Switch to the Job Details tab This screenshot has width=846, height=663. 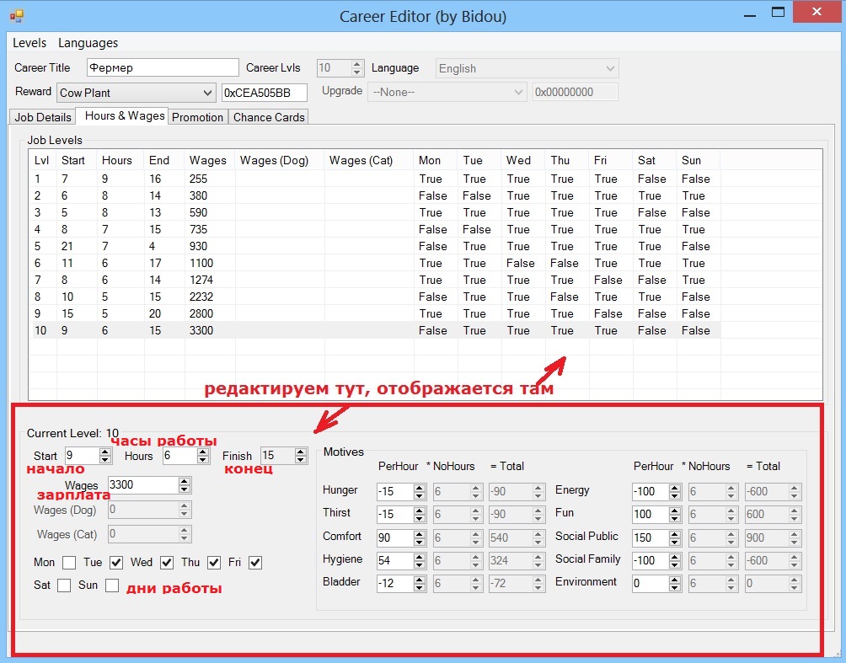[43, 117]
